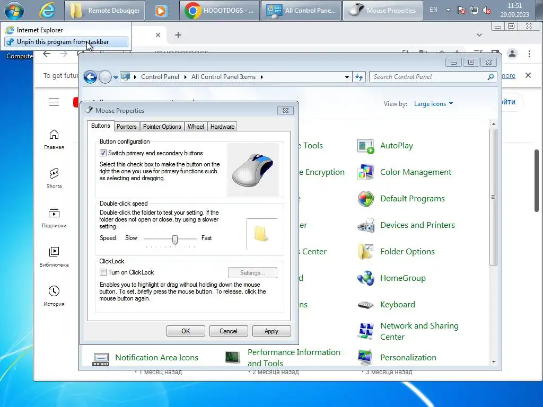This screenshot has width=543, height=407.
Task: Switch to the Hardware tab
Action: (222, 127)
